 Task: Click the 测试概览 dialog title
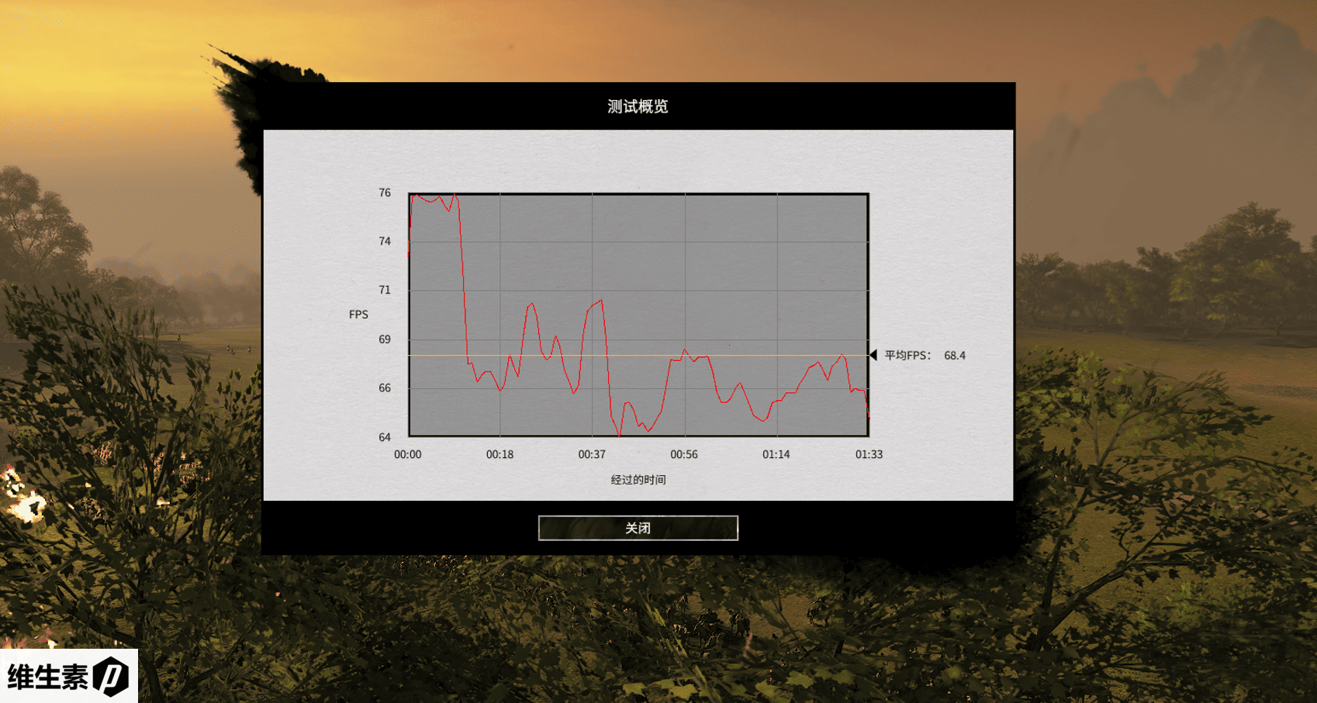click(x=638, y=106)
